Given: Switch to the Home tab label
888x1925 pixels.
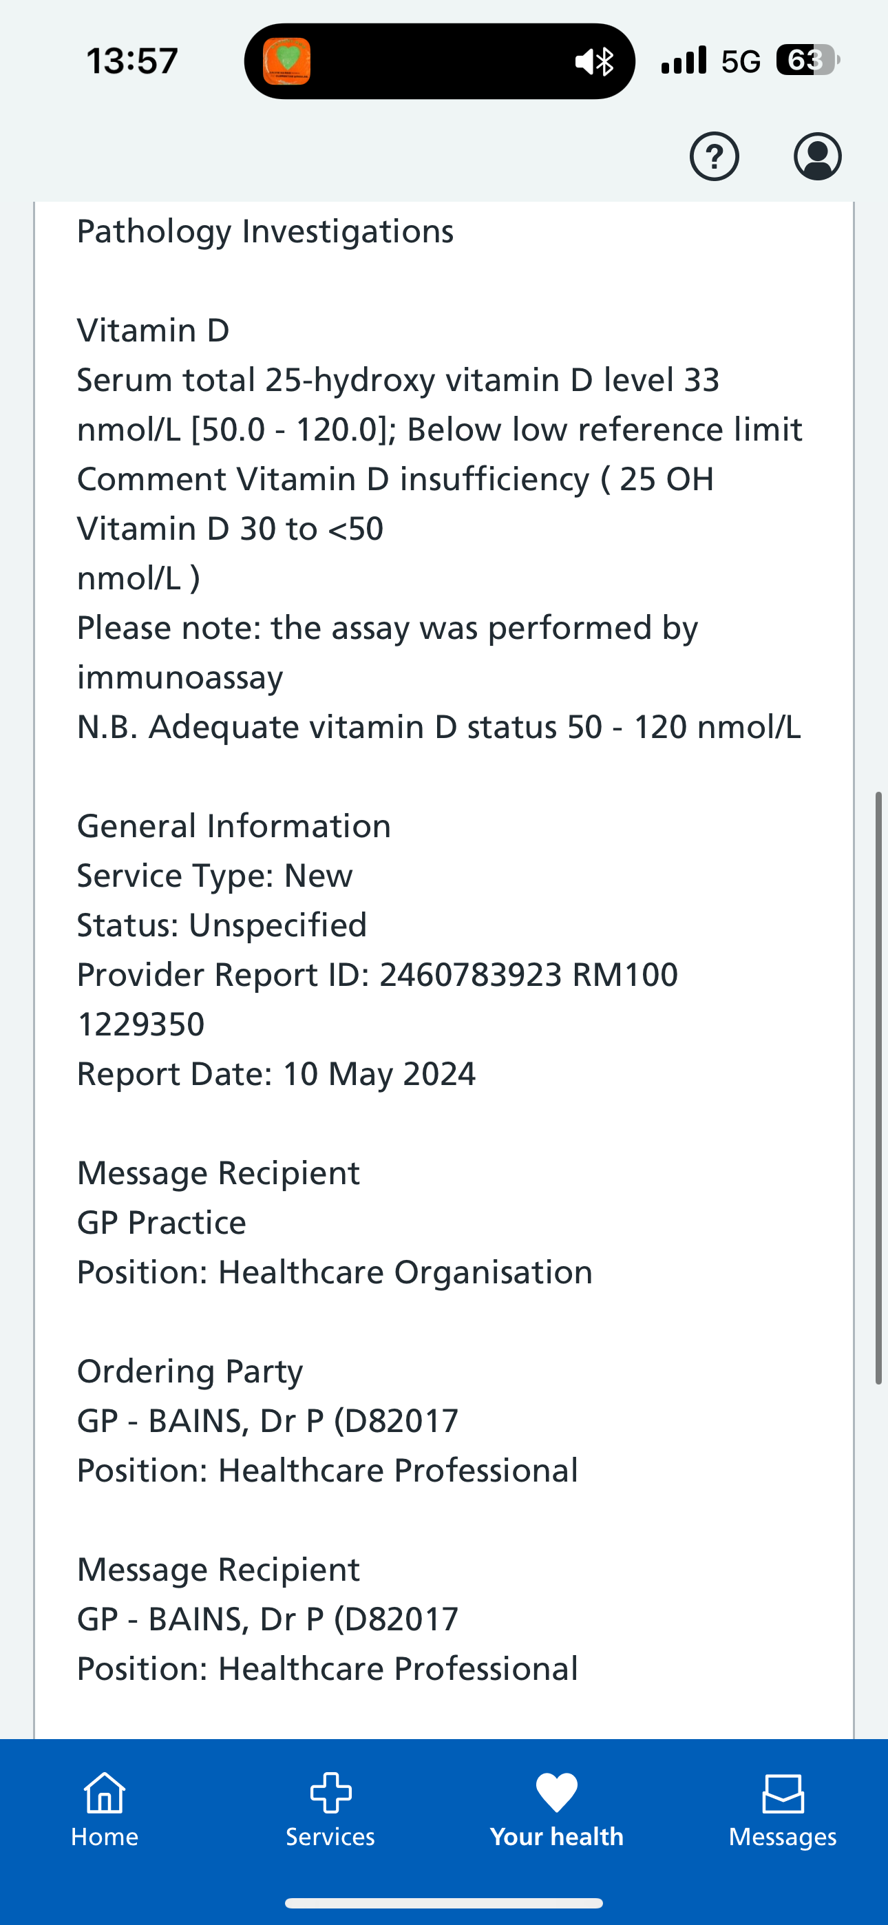Looking at the screenshot, I should click(105, 1837).
